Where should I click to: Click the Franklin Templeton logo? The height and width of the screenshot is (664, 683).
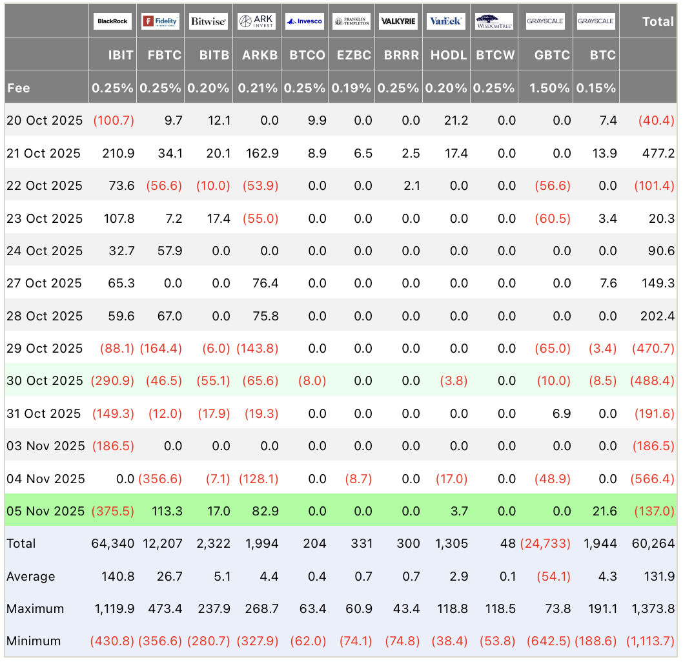click(352, 21)
